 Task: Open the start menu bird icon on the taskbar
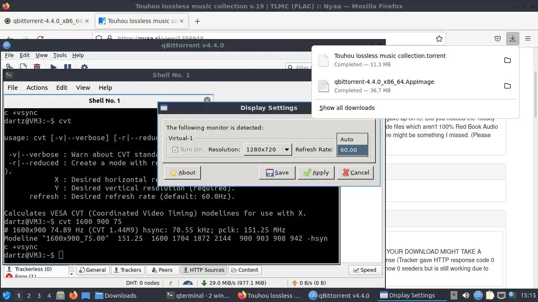[6, 295]
